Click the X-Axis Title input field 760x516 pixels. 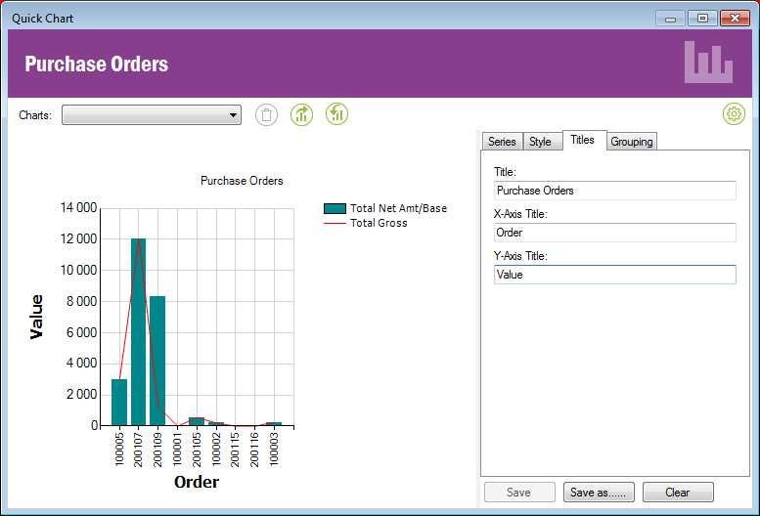[x=614, y=233]
